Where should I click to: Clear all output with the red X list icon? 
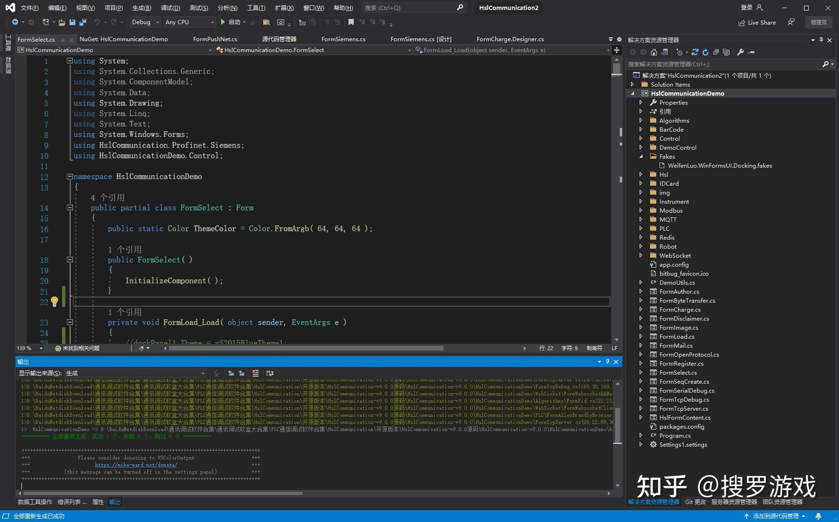click(x=256, y=373)
